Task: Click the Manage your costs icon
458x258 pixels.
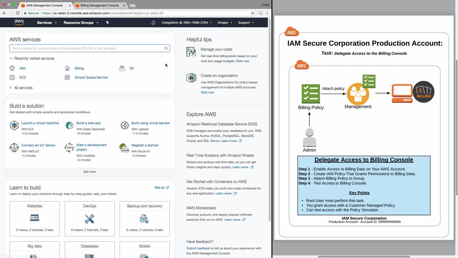Action: click(x=191, y=52)
